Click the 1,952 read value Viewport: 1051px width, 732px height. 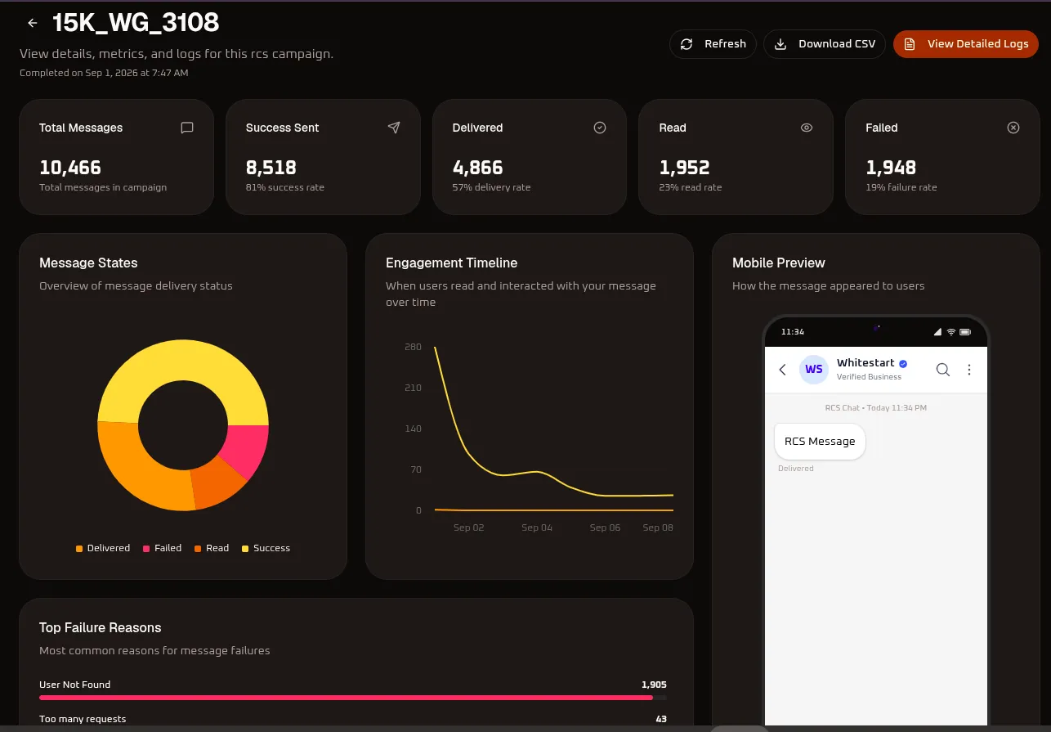684,168
